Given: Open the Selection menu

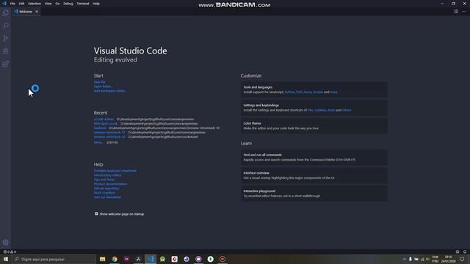Looking at the screenshot, I should [x=35, y=4].
